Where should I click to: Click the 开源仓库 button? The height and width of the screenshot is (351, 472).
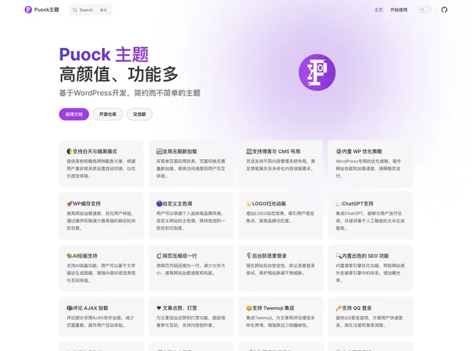pos(108,114)
